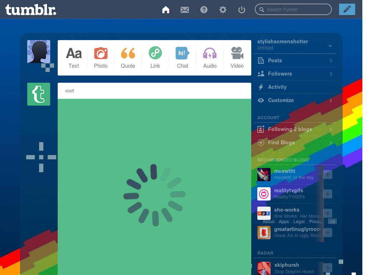
Task: Click into the Search Tumblr field
Action: (x=293, y=9)
